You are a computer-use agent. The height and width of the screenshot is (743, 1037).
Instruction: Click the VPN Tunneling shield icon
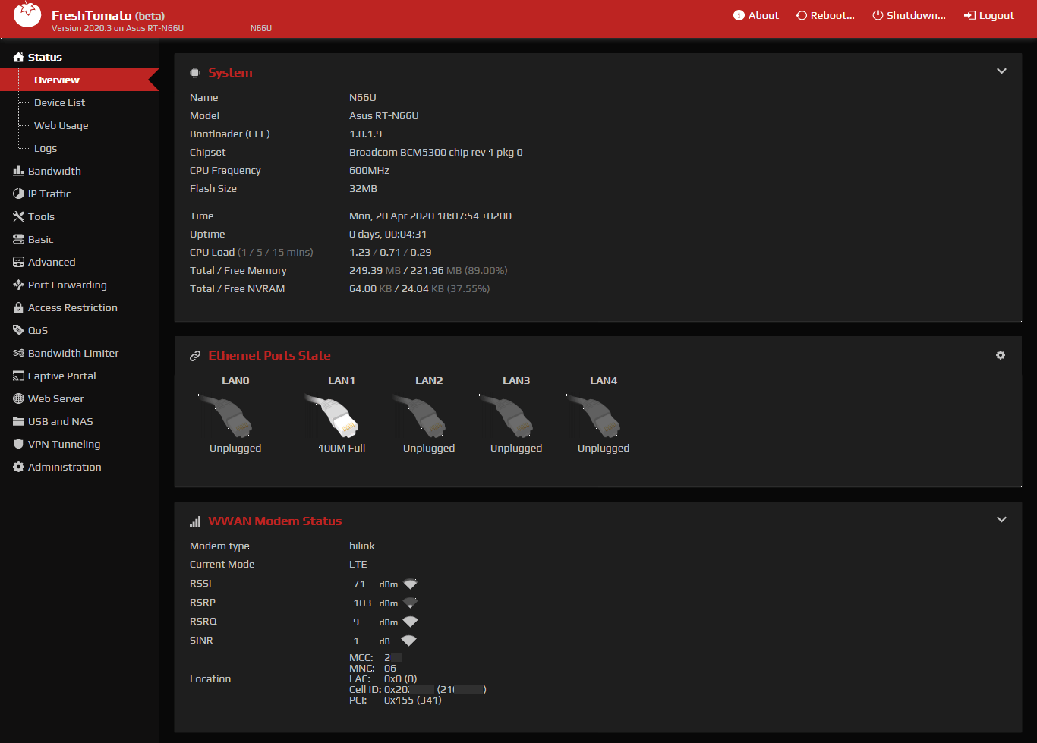[x=19, y=444]
